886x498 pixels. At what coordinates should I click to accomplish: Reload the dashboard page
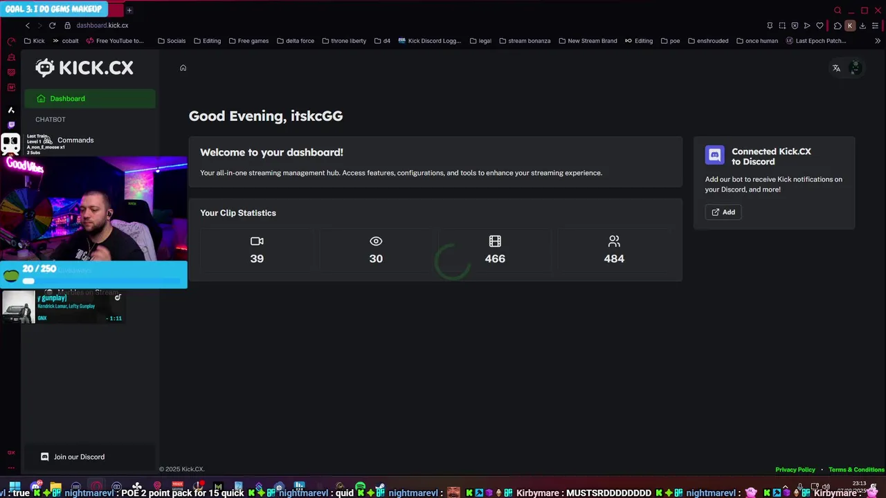52,26
